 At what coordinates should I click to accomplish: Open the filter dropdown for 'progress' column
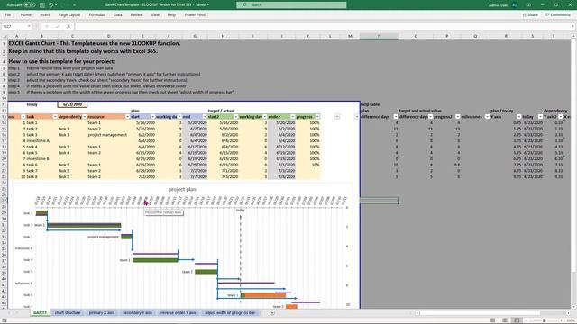(x=317, y=117)
